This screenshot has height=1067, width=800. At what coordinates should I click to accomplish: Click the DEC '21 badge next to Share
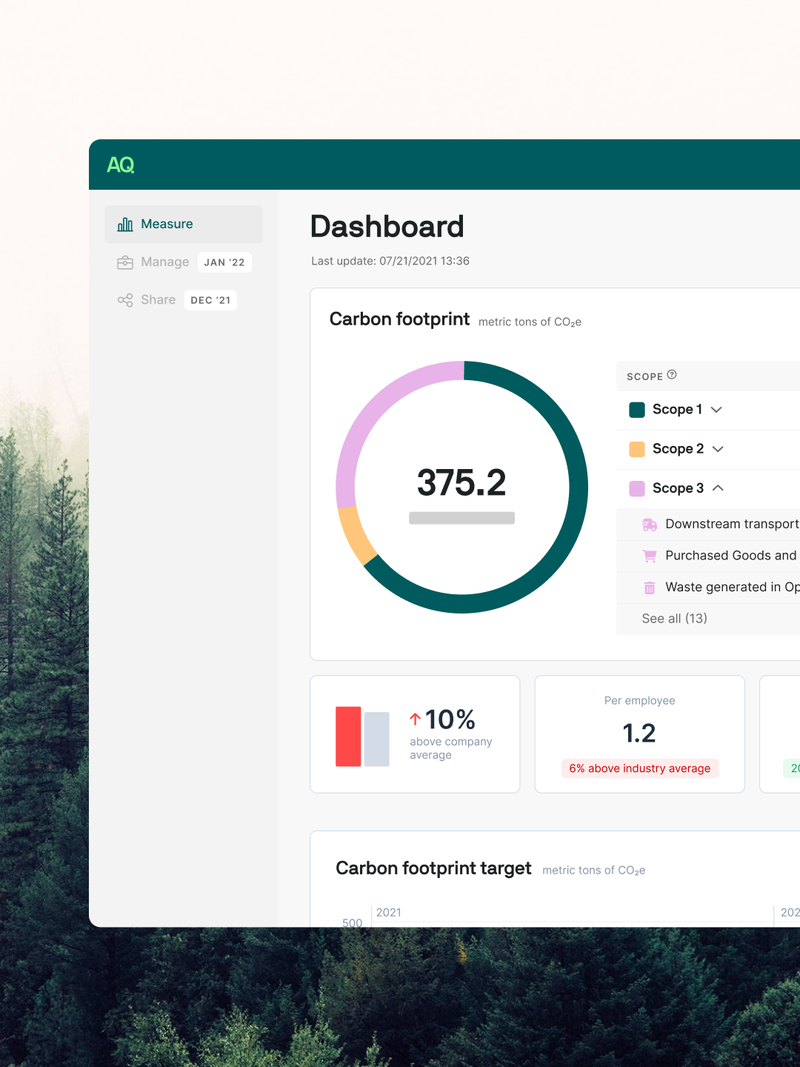tap(210, 300)
